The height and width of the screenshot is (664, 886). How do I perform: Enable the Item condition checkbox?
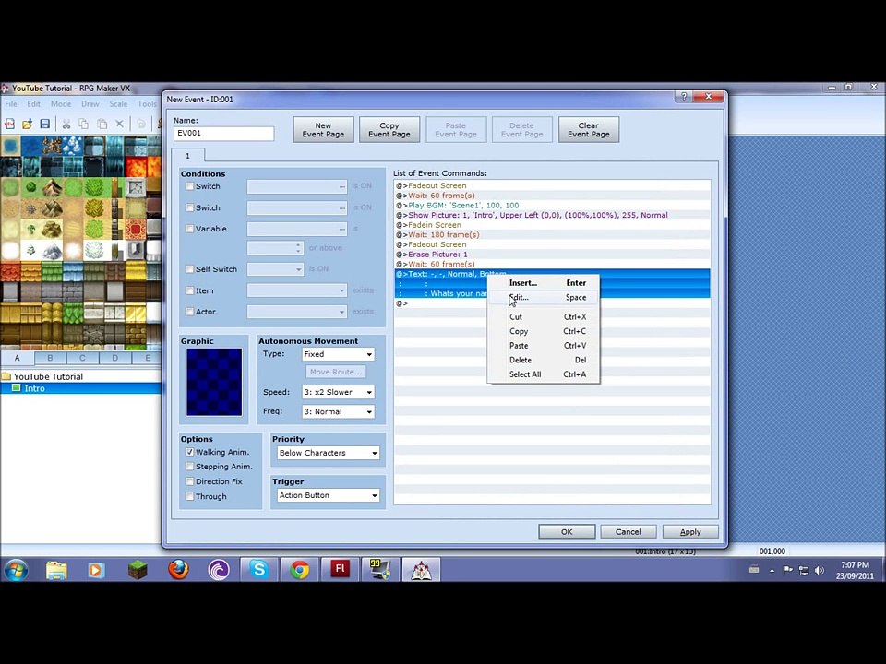[x=190, y=290]
